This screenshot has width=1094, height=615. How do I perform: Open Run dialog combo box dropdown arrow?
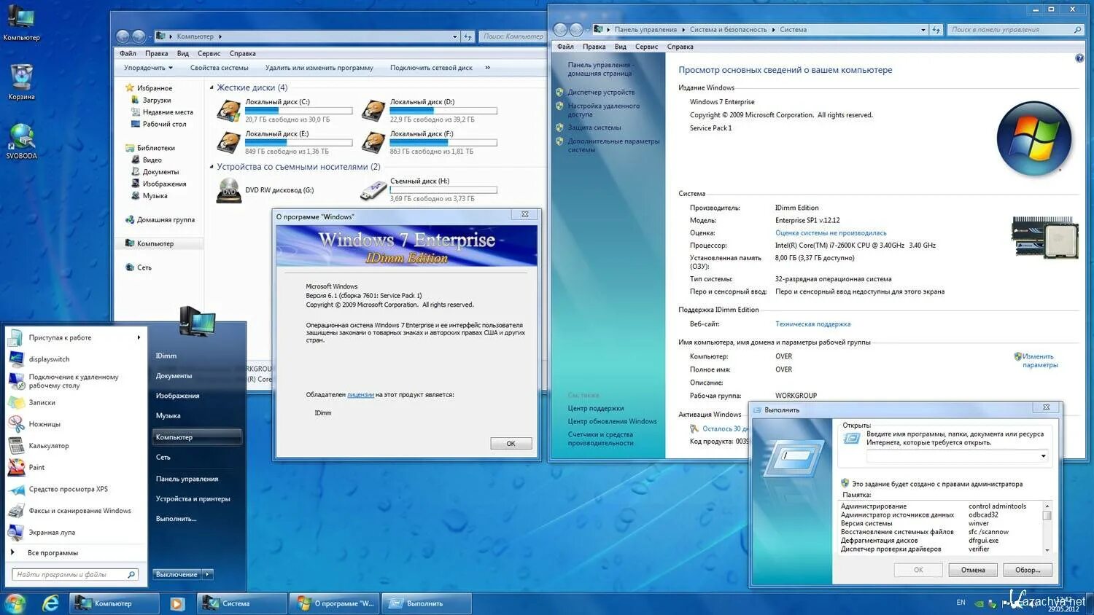click(1043, 456)
